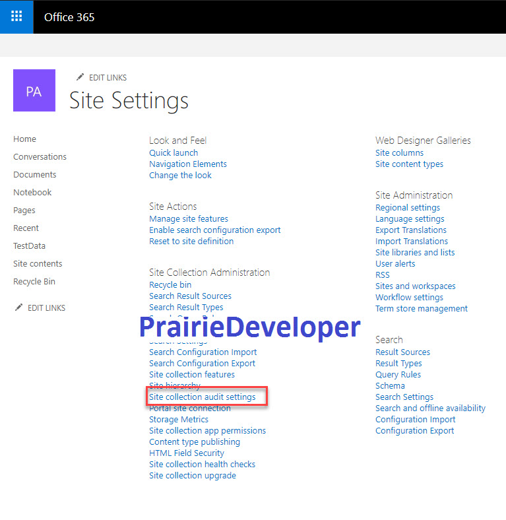Click the RSS settings link

click(383, 275)
